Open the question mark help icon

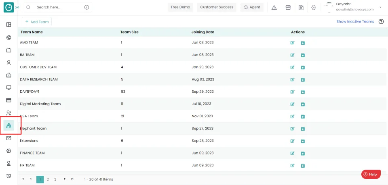381,22
